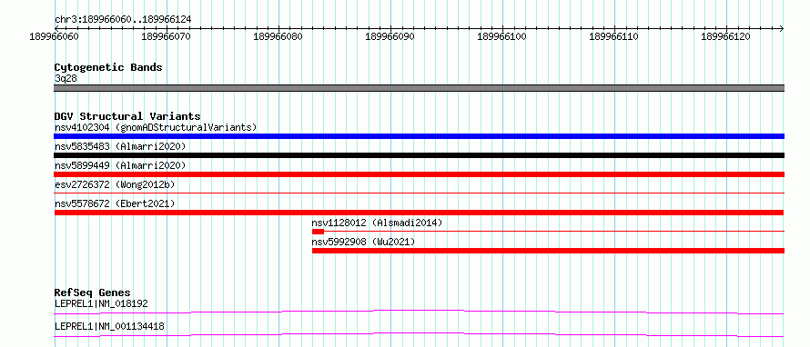
Task: Click the Cytogenetic Bands track heading
Action: pos(108,67)
